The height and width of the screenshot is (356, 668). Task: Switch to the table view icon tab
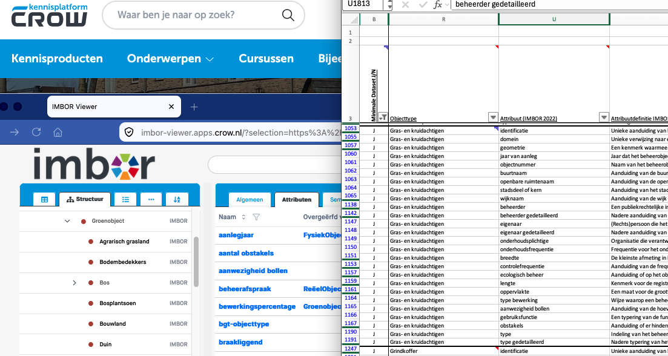coord(44,199)
